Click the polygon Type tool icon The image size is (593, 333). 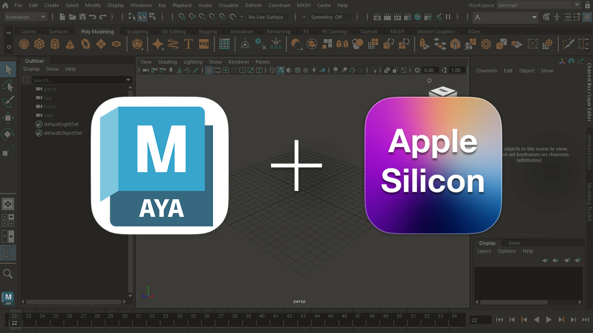[188, 44]
